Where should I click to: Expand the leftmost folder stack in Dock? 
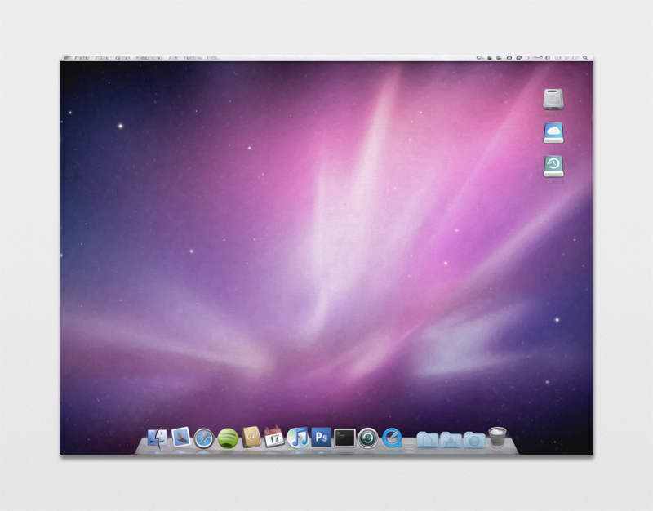(428, 440)
